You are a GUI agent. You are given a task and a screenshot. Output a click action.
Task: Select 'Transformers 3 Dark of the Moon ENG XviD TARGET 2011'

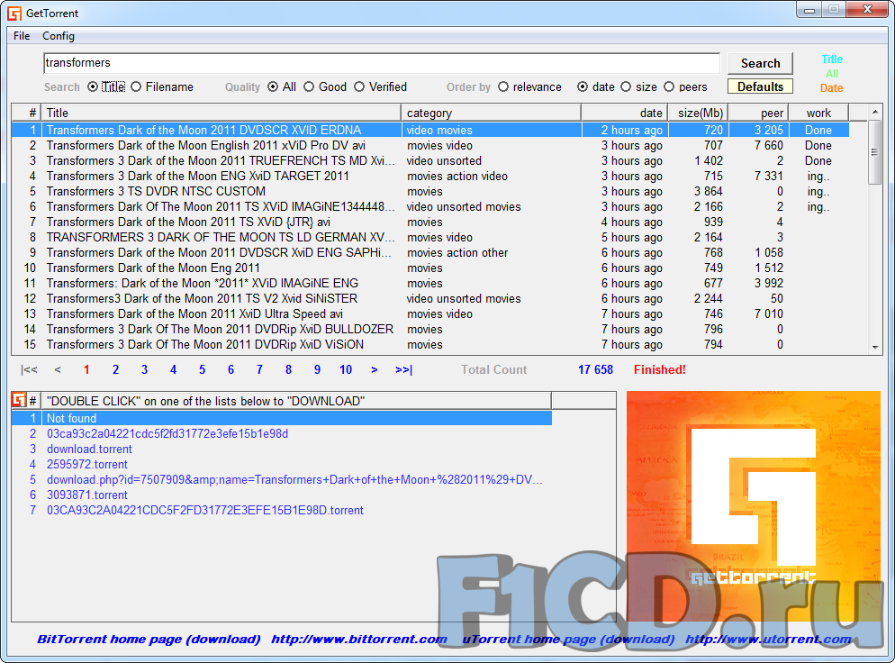point(430,176)
